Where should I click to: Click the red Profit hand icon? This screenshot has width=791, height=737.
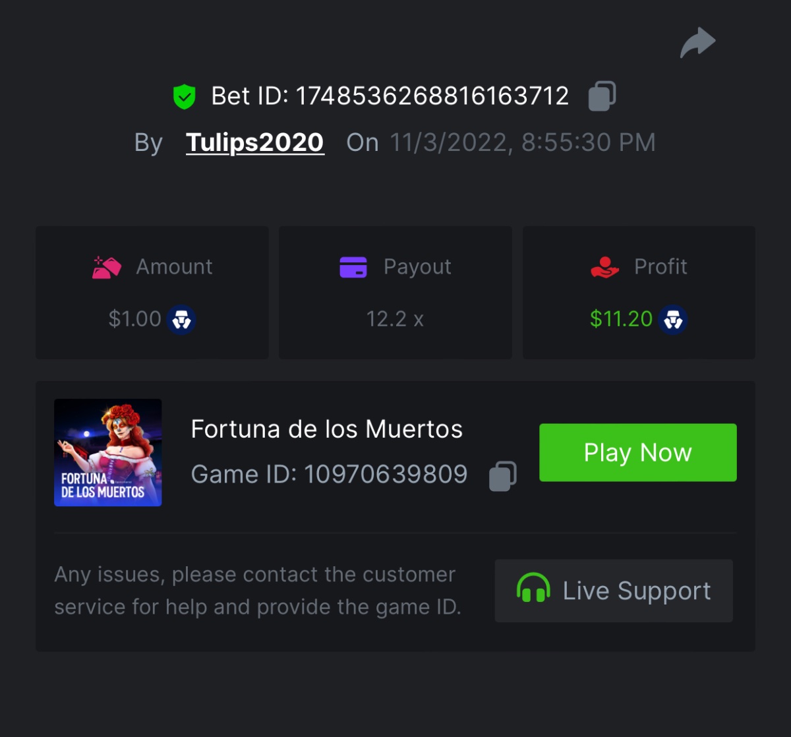604,267
